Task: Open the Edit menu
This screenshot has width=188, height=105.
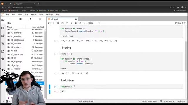Action: pyautogui.click(x=14, y=14)
